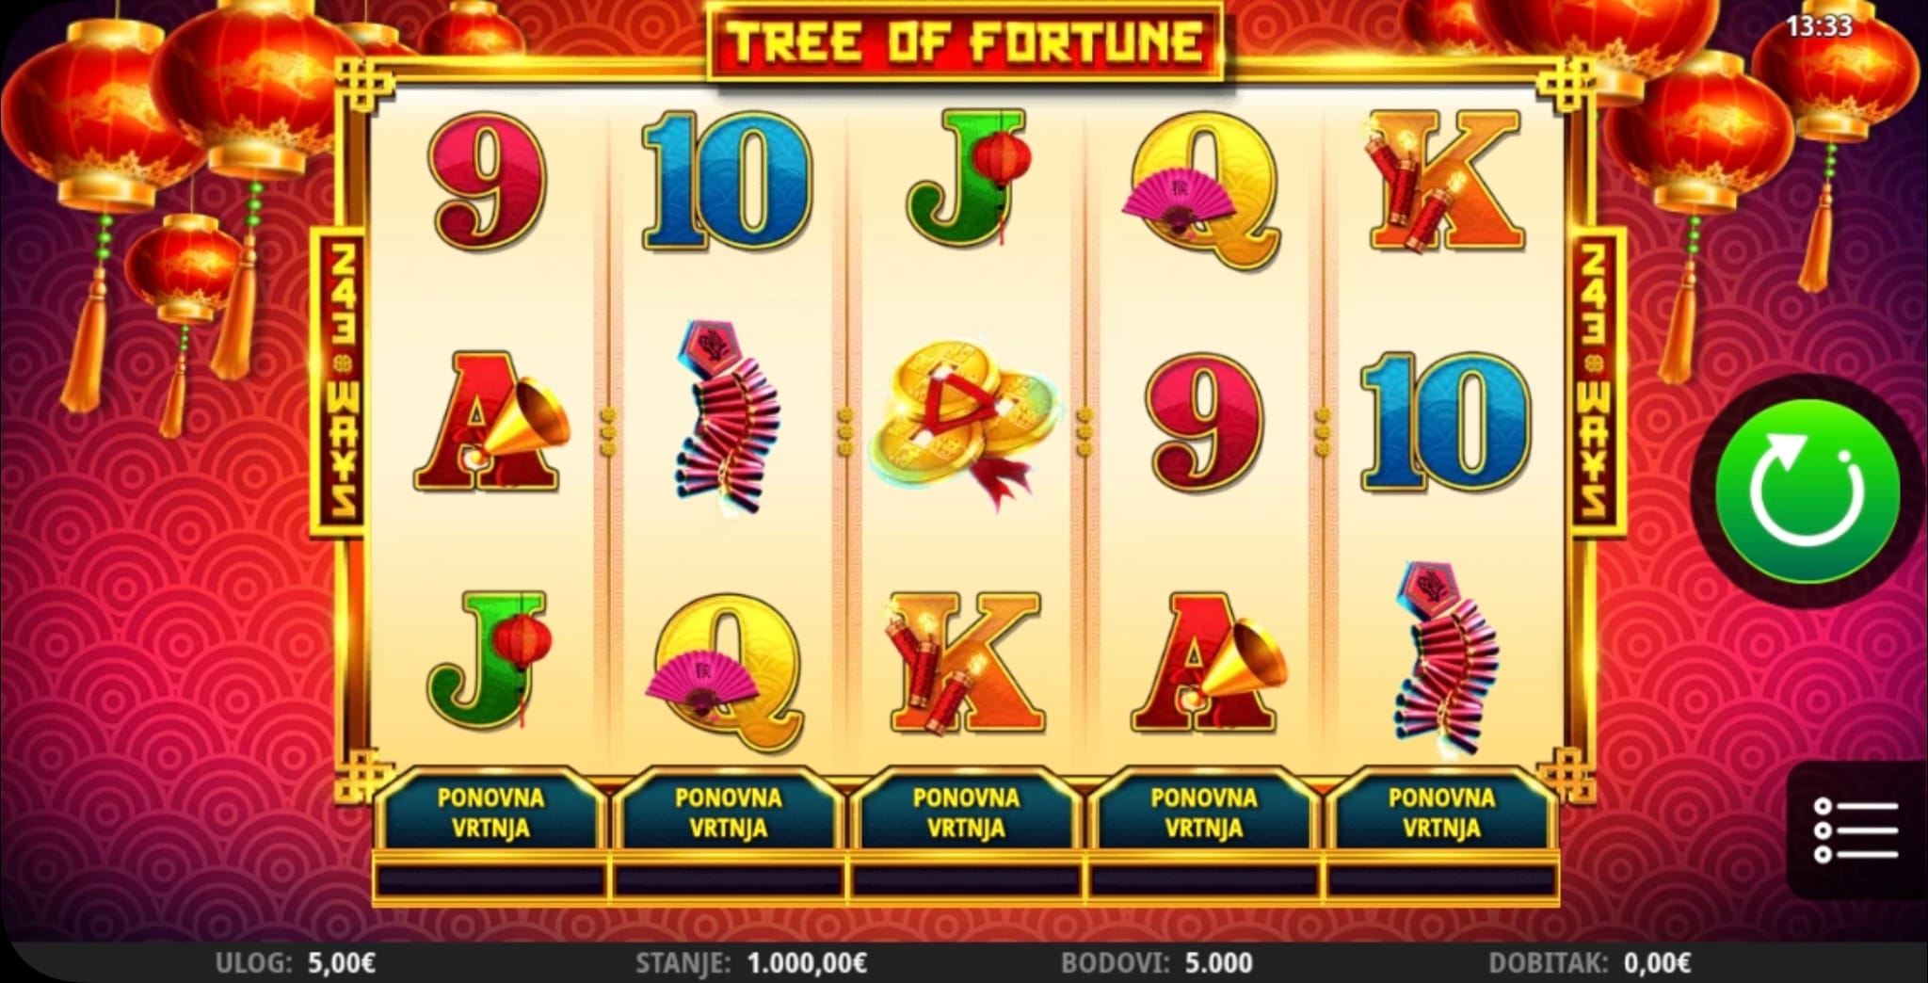Click the Bodovi 5.000 points display
The width and height of the screenshot is (1928, 983).
click(1157, 963)
